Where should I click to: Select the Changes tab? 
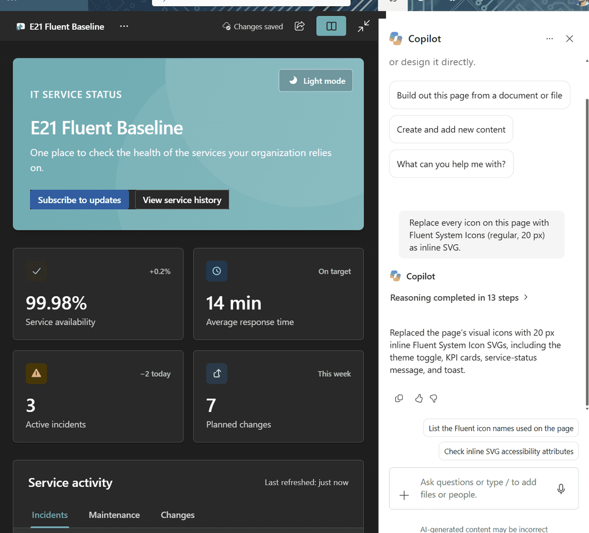point(178,515)
